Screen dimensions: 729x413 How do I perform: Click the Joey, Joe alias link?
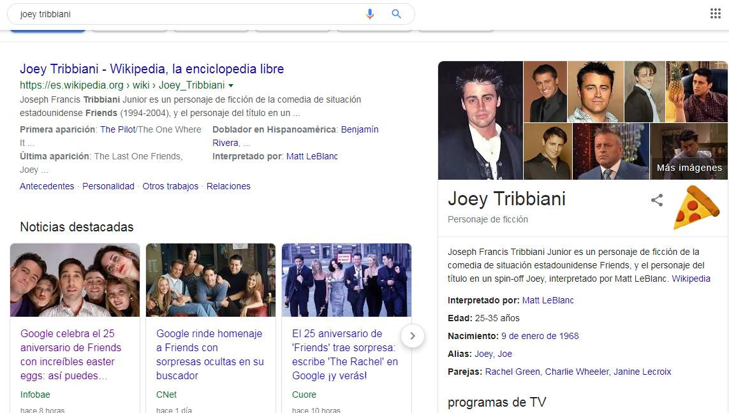tap(493, 354)
